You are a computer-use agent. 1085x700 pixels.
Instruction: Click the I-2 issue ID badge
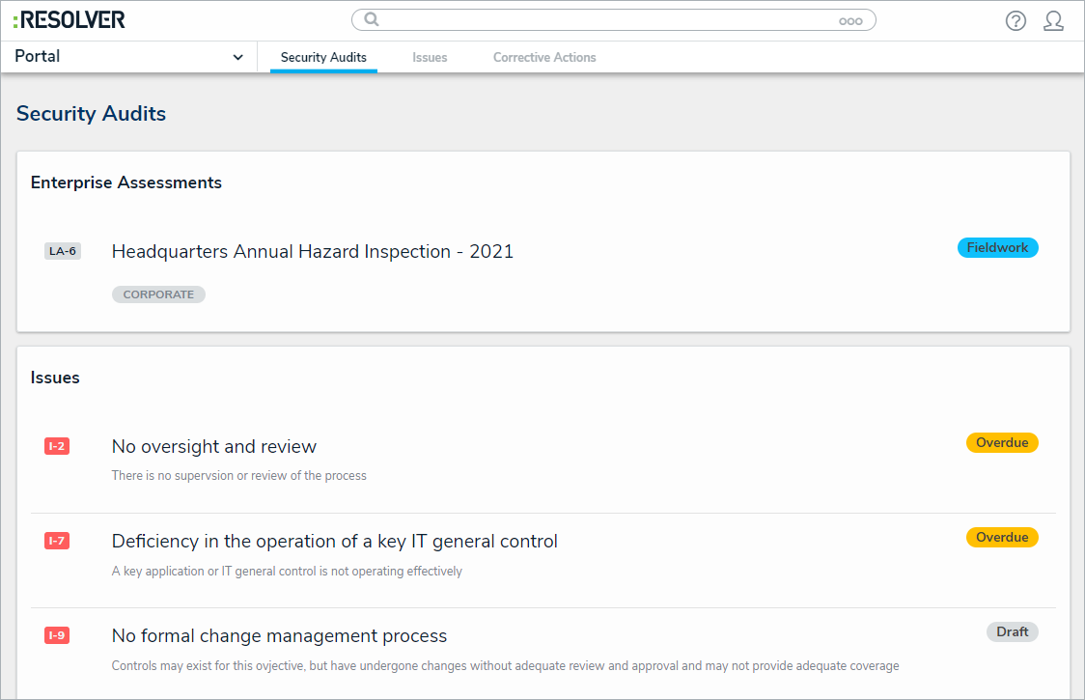57,446
